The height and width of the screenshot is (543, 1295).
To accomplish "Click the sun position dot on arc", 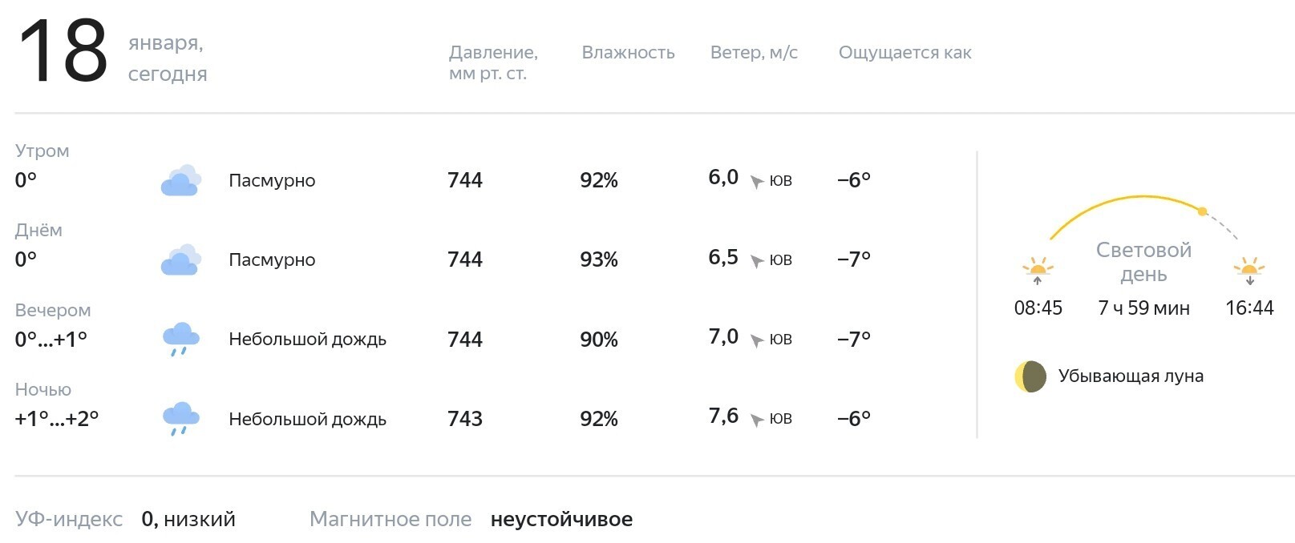I will 1202,211.
